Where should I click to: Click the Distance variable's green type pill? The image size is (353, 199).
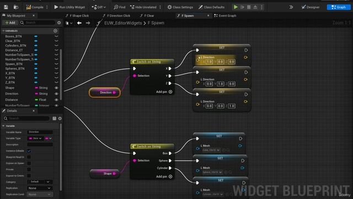click(x=36, y=99)
